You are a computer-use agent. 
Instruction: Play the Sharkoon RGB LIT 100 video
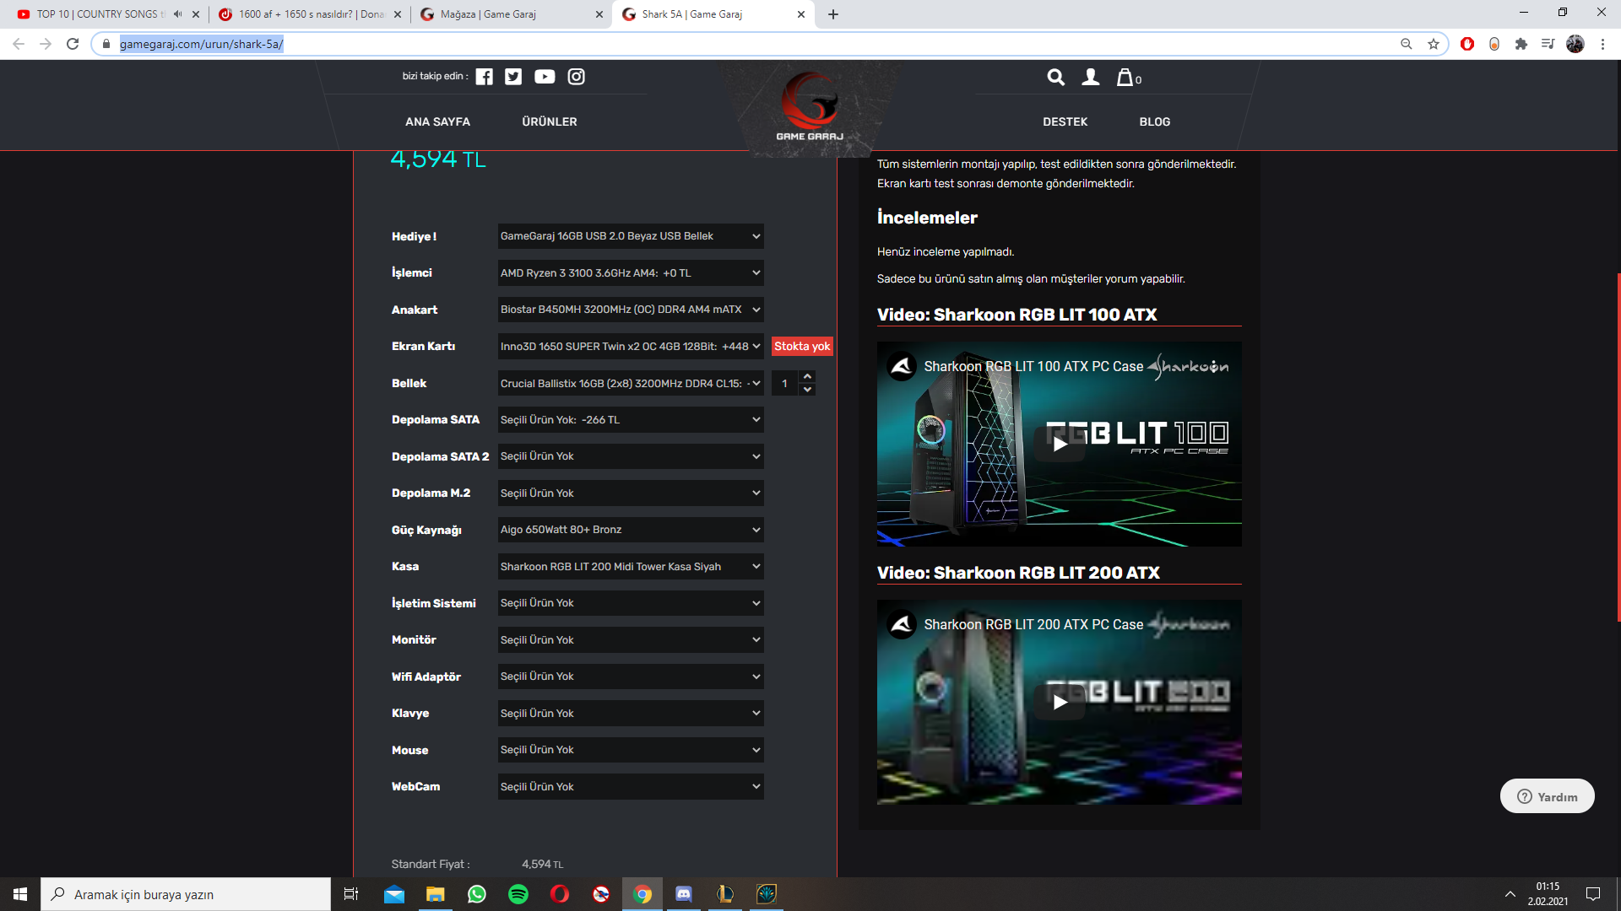point(1059,444)
